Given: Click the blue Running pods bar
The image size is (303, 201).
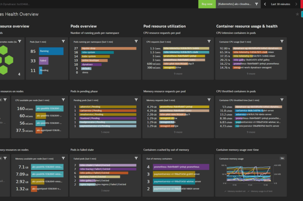Looking at the screenshot, I should (51, 51).
